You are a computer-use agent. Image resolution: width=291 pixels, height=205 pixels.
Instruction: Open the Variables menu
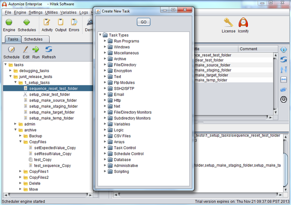pos(68,12)
